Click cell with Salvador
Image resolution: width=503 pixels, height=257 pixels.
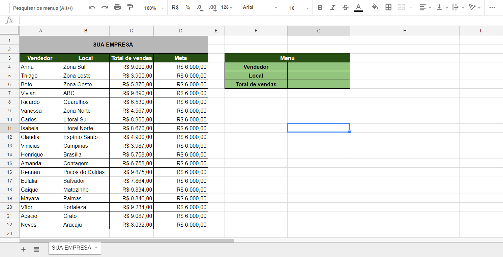coord(86,181)
